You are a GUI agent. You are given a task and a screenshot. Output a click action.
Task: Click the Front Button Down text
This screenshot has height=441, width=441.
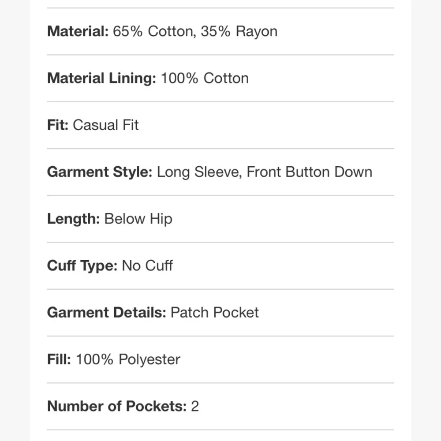coord(309,172)
